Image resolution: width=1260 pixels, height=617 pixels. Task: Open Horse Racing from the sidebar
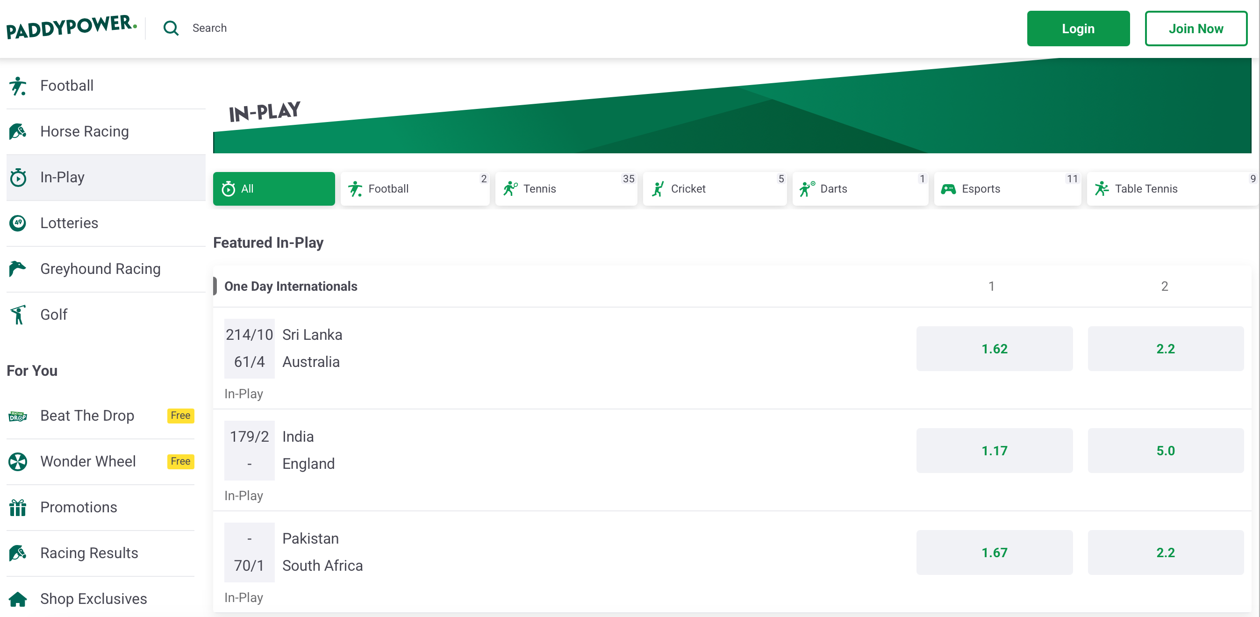point(106,132)
